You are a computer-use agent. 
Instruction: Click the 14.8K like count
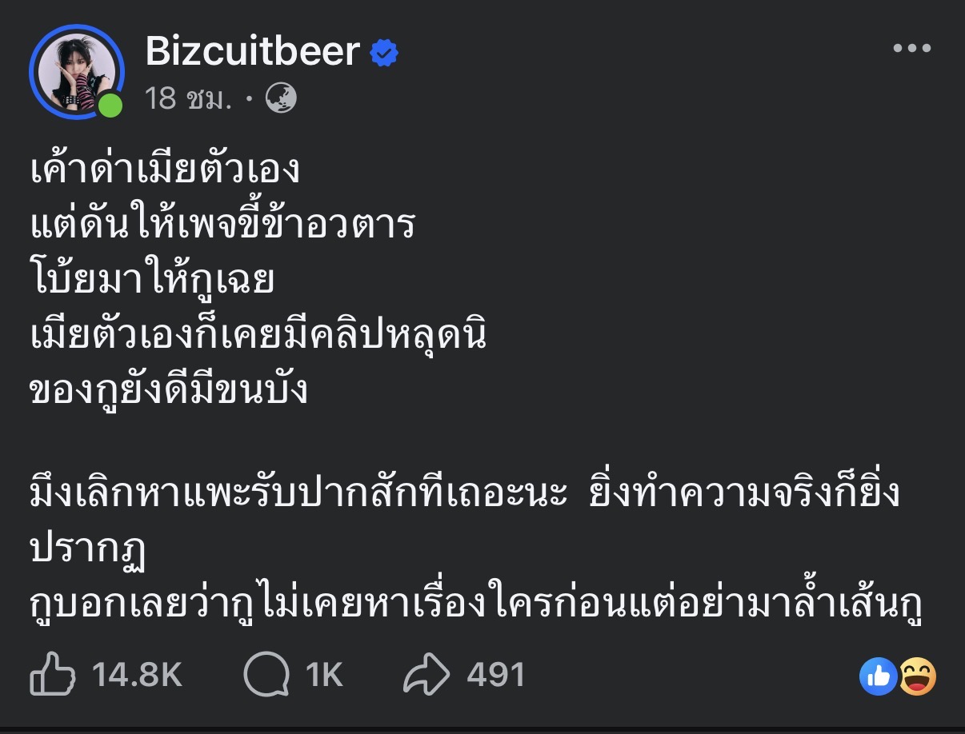click(x=137, y=676)
